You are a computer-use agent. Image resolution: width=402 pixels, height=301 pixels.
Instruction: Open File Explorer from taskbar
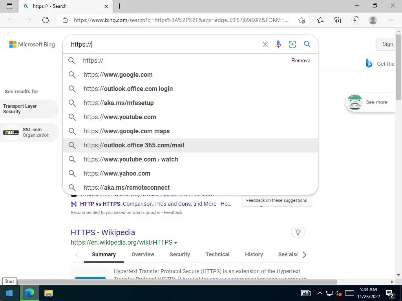tap(48, 293)
